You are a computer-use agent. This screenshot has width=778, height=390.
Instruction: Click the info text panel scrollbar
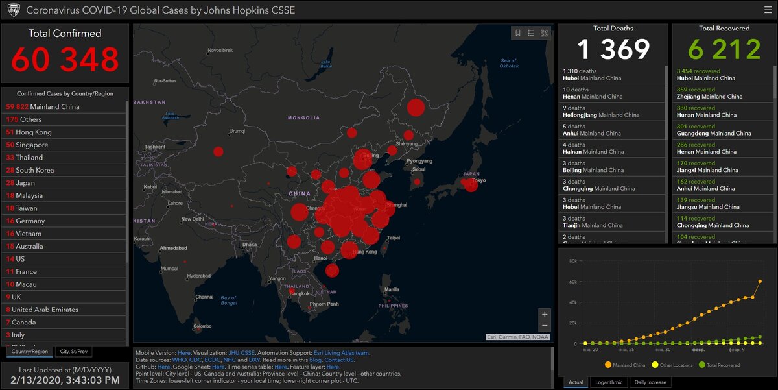pos(552,358)
